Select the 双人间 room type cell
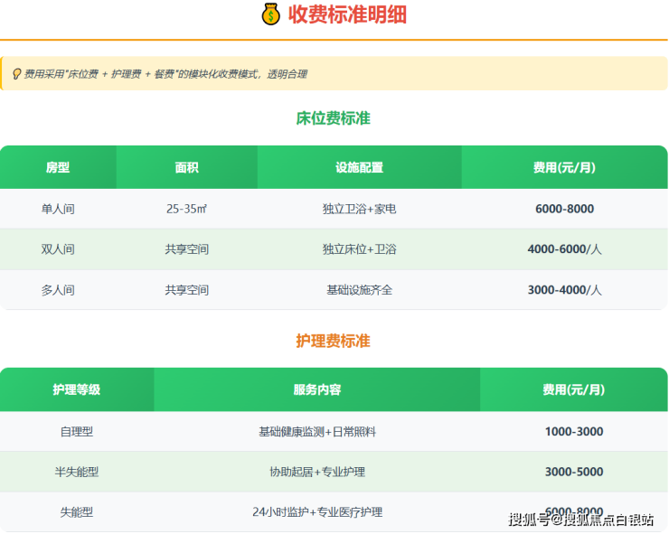This screenshot has height=534, width=669. tap(58, 249)
